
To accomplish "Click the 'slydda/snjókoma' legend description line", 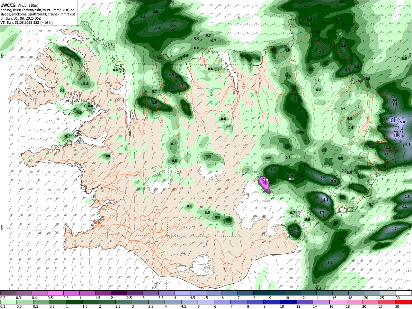I will 39,14.
